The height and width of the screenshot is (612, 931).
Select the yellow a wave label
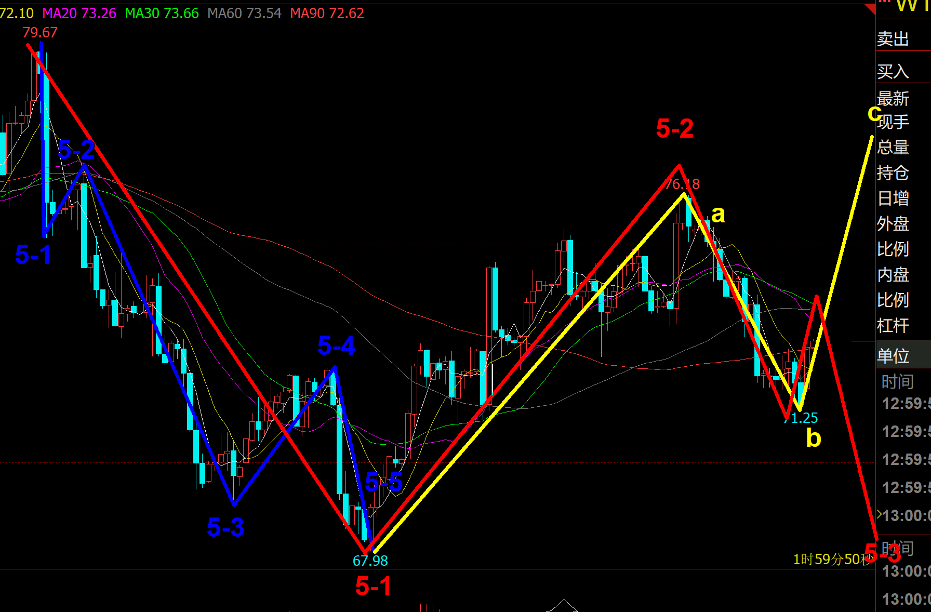pos(718,214)
